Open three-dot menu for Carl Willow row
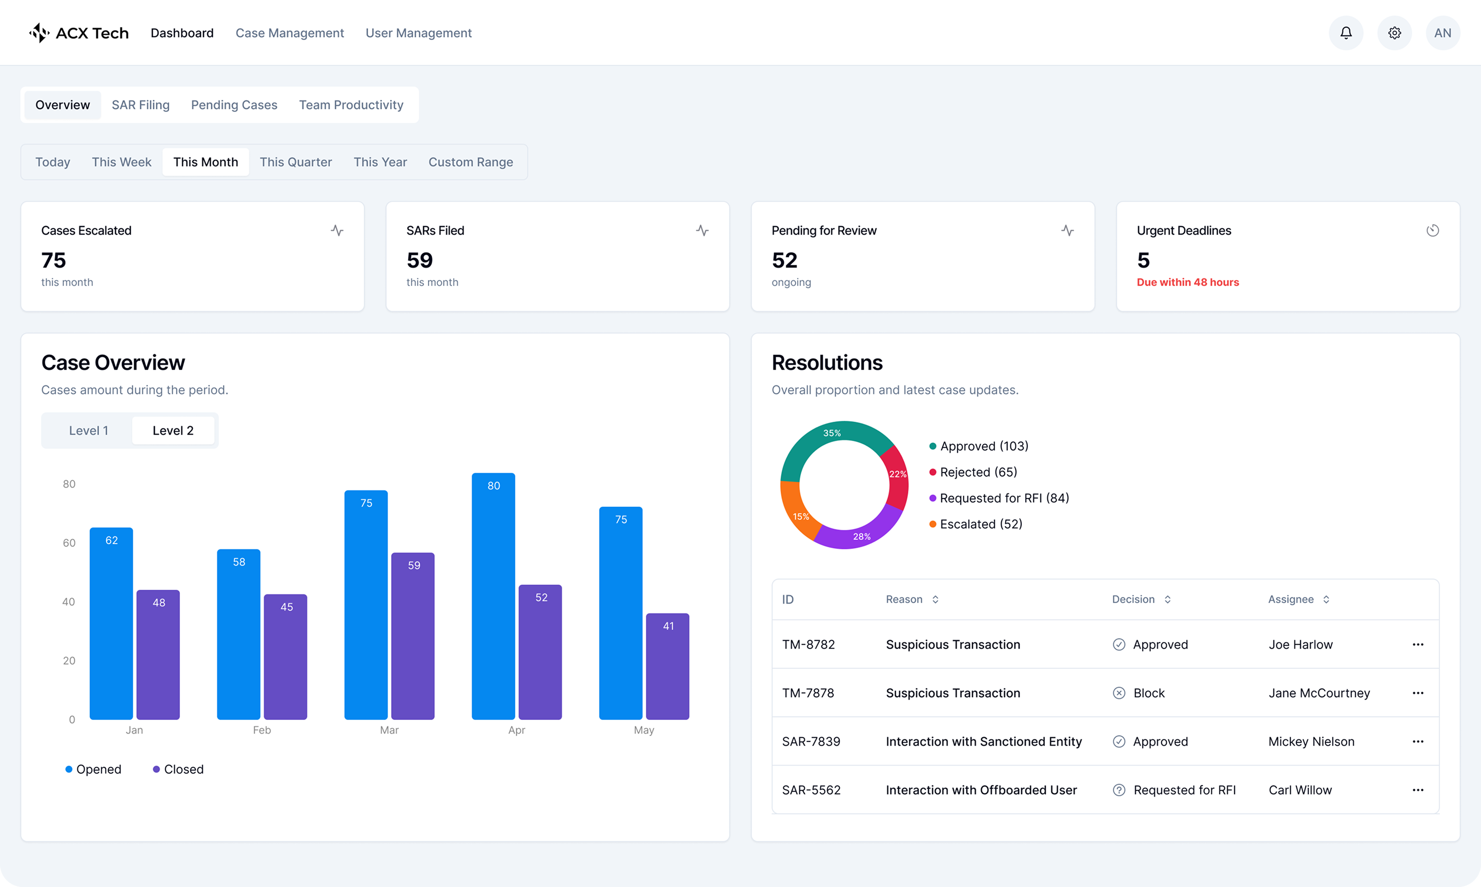 [x=1417, y=790]
